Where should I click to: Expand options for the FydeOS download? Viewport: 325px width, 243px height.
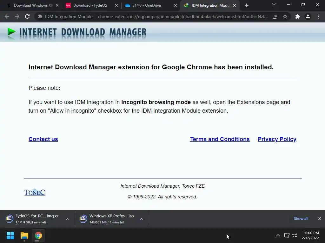(68, 219)
